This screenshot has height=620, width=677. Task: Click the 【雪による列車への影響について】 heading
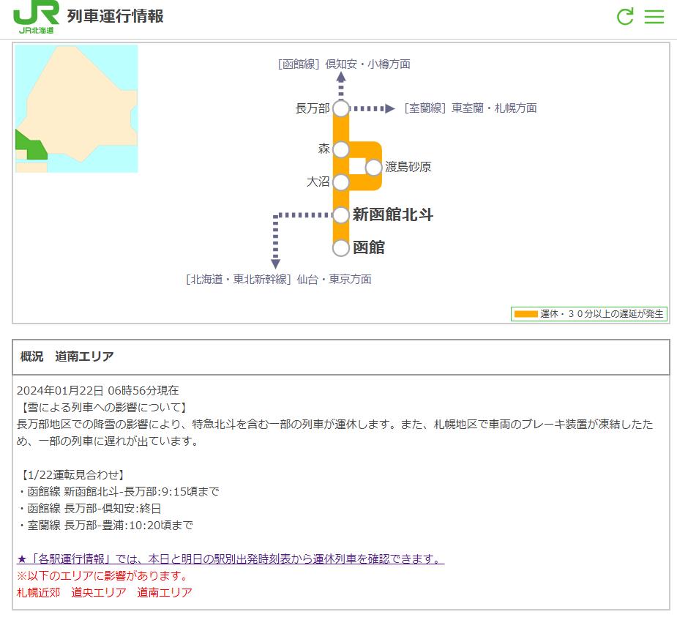[x=102, y=407]
